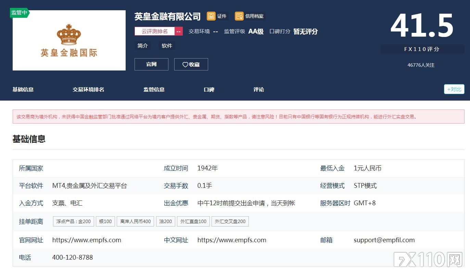470x272 pixels.
Task: Click the +对比 compare button
Action: pyautogui.click(x=454, y=89)
